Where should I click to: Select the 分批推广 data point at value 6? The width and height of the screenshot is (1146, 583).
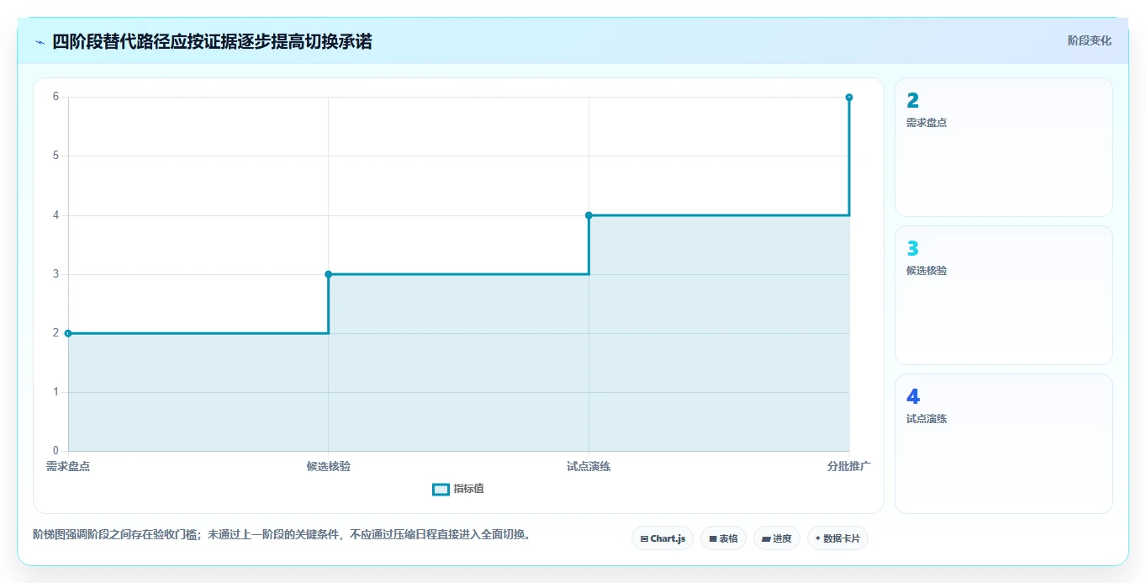pos(849,98)
